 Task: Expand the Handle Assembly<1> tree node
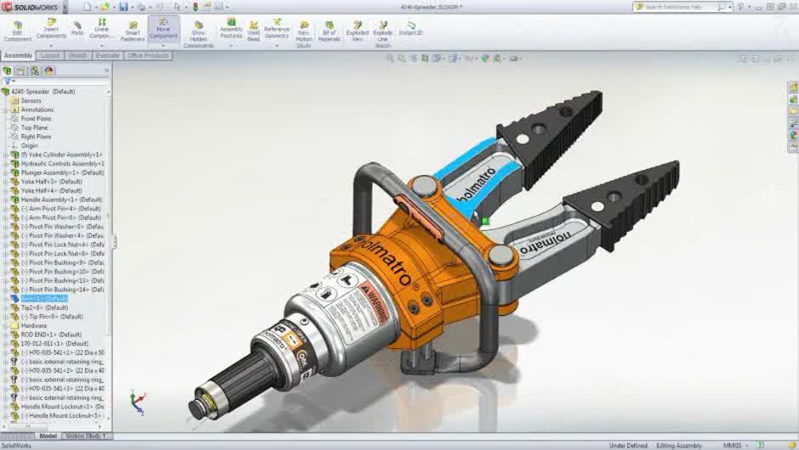(6, 200)
